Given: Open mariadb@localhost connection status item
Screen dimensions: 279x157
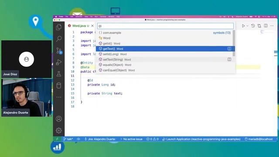Looking at the screenshot, I should (259, 139).
